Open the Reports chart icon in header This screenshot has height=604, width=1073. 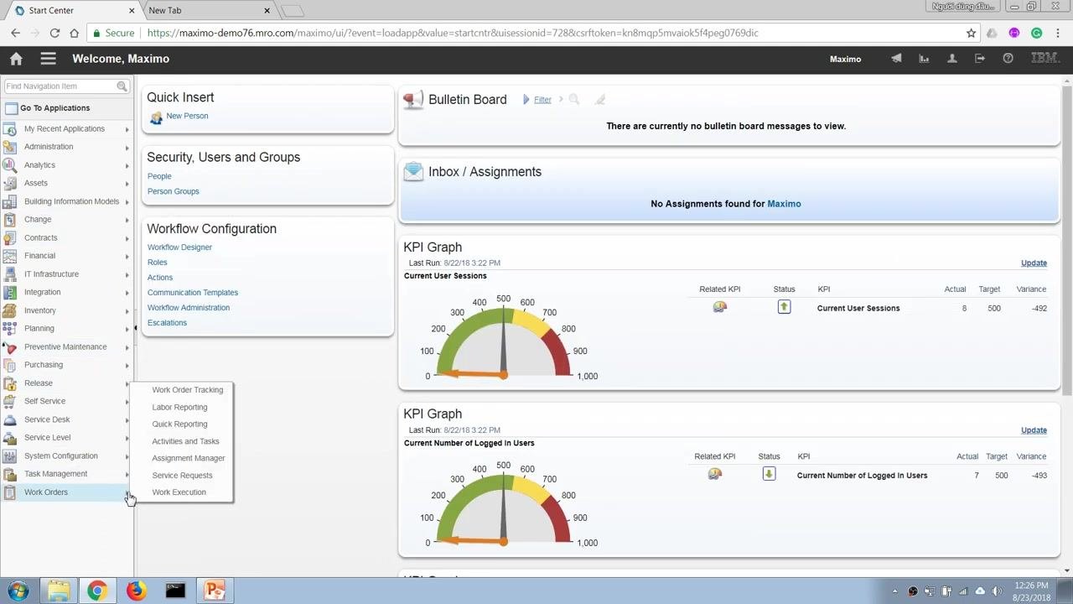924,59
